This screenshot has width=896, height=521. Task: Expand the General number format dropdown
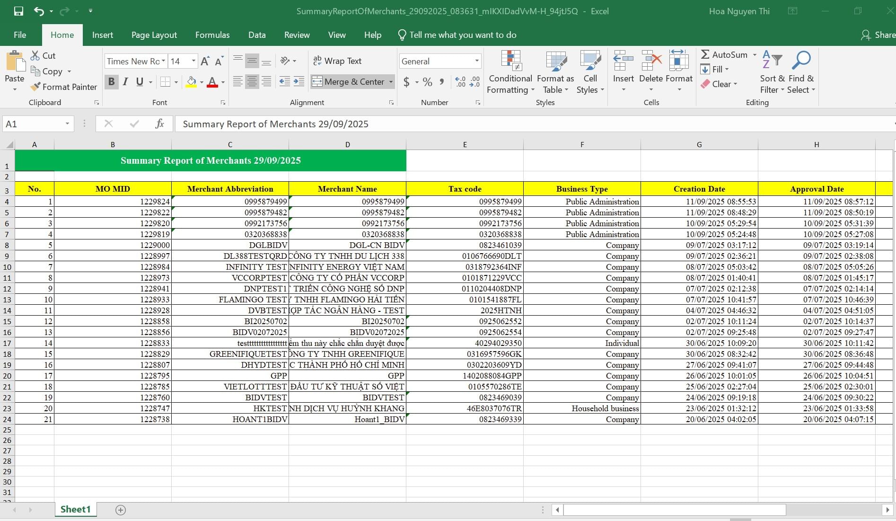pyautogui.click(x=476, y=61)
